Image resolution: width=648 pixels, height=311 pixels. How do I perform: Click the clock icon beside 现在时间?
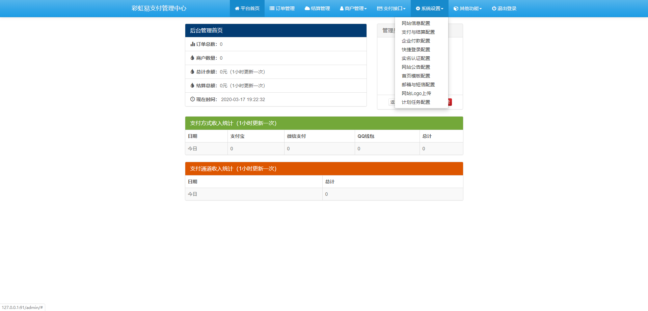click(x=192, y=99)
